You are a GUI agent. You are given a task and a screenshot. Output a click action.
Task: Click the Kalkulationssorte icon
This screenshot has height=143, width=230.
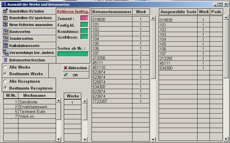click(x=5, y=46)
